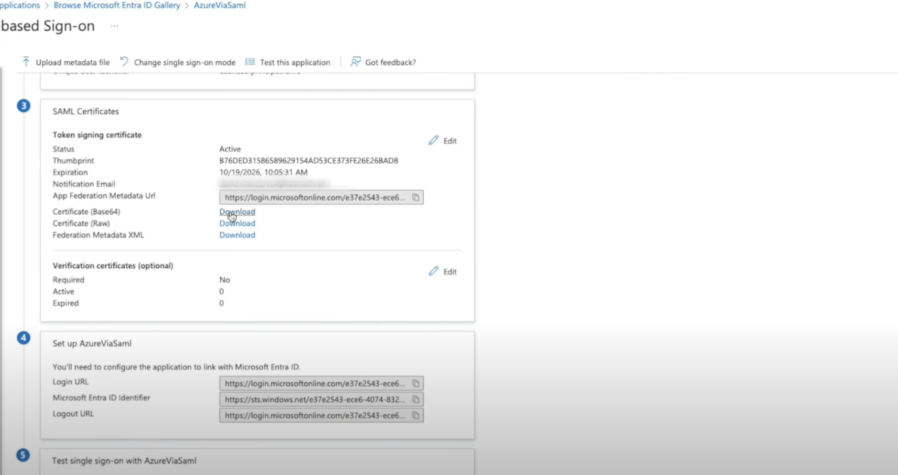Download the Certificate (Base64)
The height and width of the screenshot is (475, 898).
(x=237, y=212)
